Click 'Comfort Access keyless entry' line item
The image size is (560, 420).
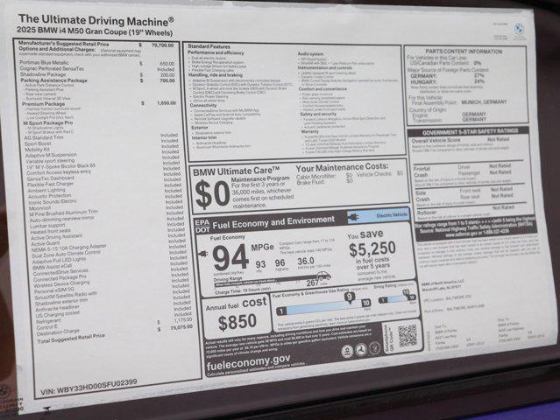(59, 171)
